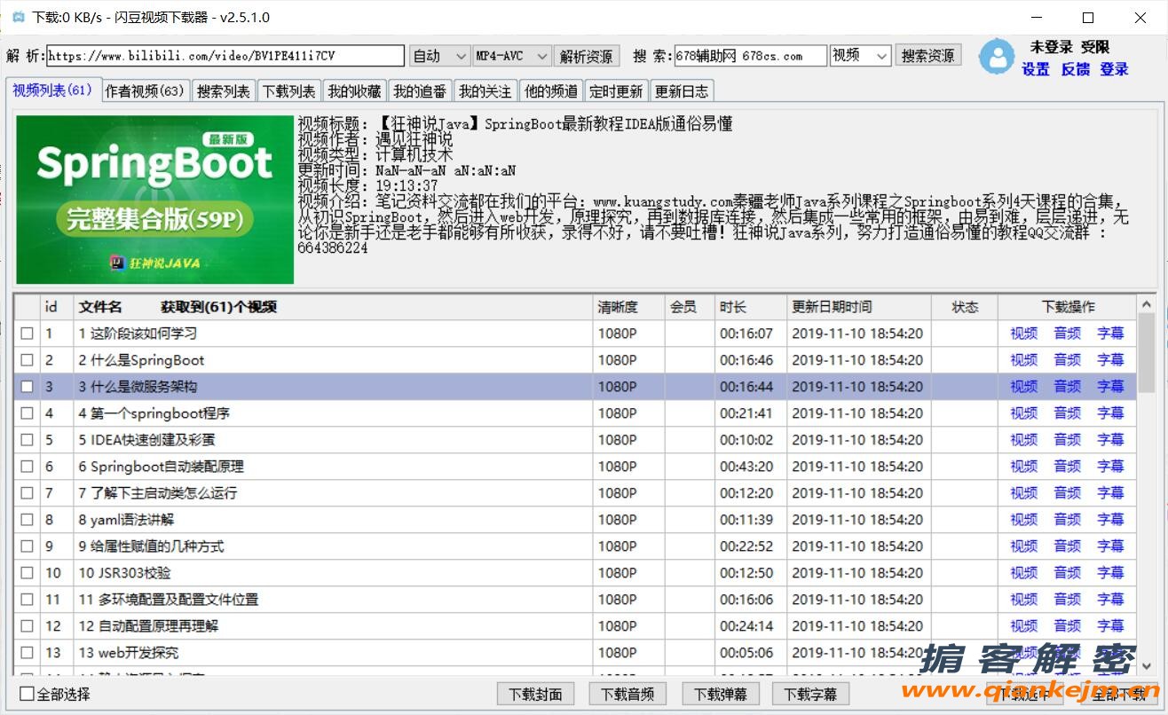Sort by 清晰度 column header

coord(629,307)
